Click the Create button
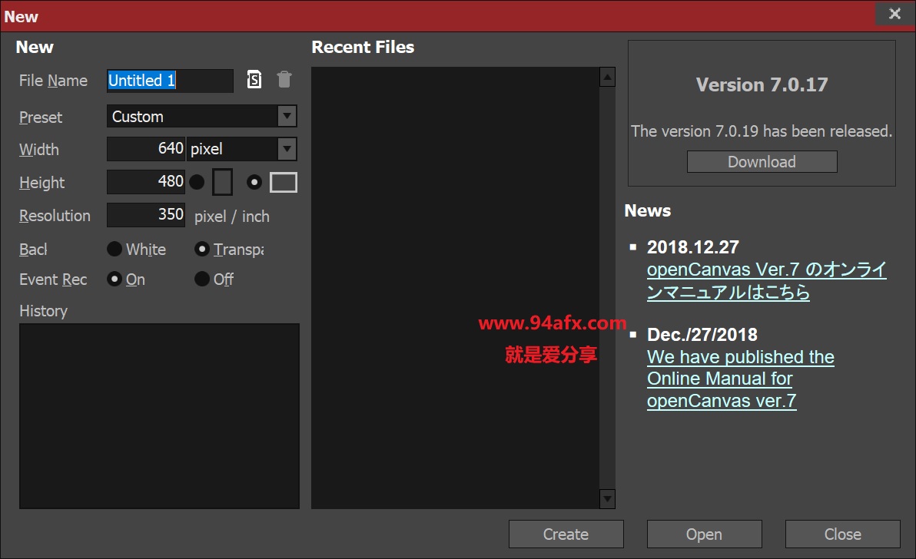This screenshot has height=559, width=916. pos(566,534)
